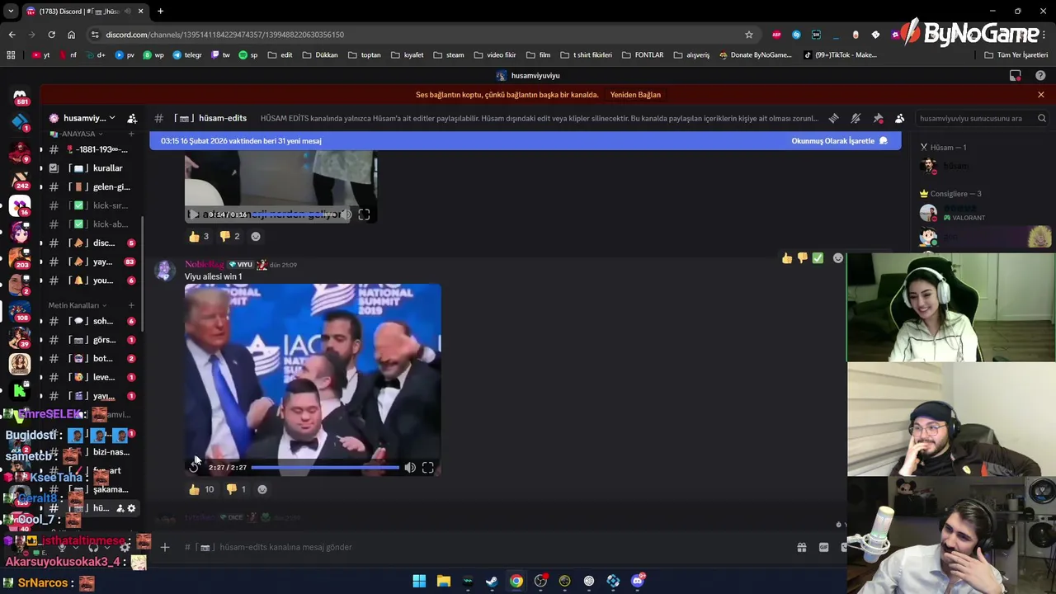Click invite people icon beside server name

click(132, 118)
